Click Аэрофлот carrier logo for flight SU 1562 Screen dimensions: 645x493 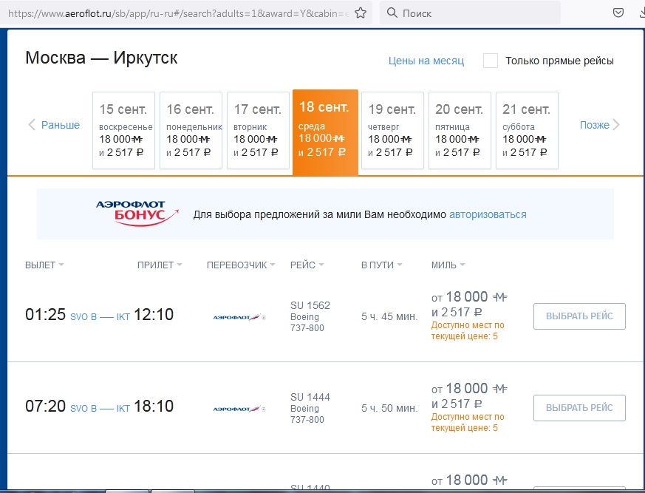pyautogui.click(x=239, y=317)
